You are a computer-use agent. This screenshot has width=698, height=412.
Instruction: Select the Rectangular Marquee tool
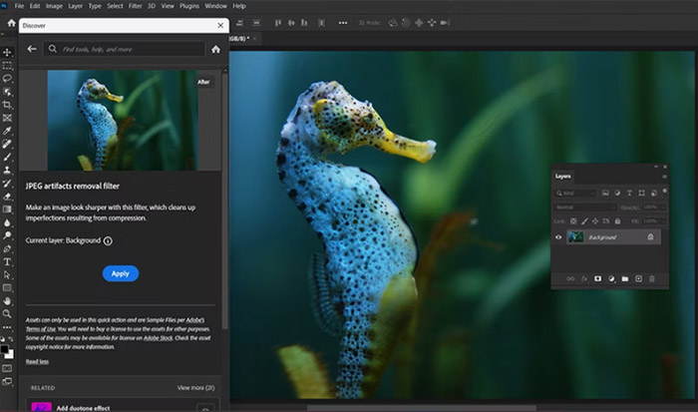(7, 66)
